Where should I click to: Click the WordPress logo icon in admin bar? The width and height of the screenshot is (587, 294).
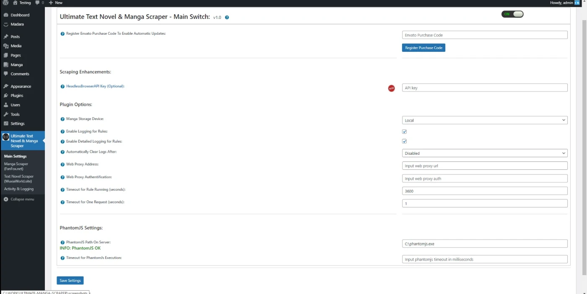(5, 3)
